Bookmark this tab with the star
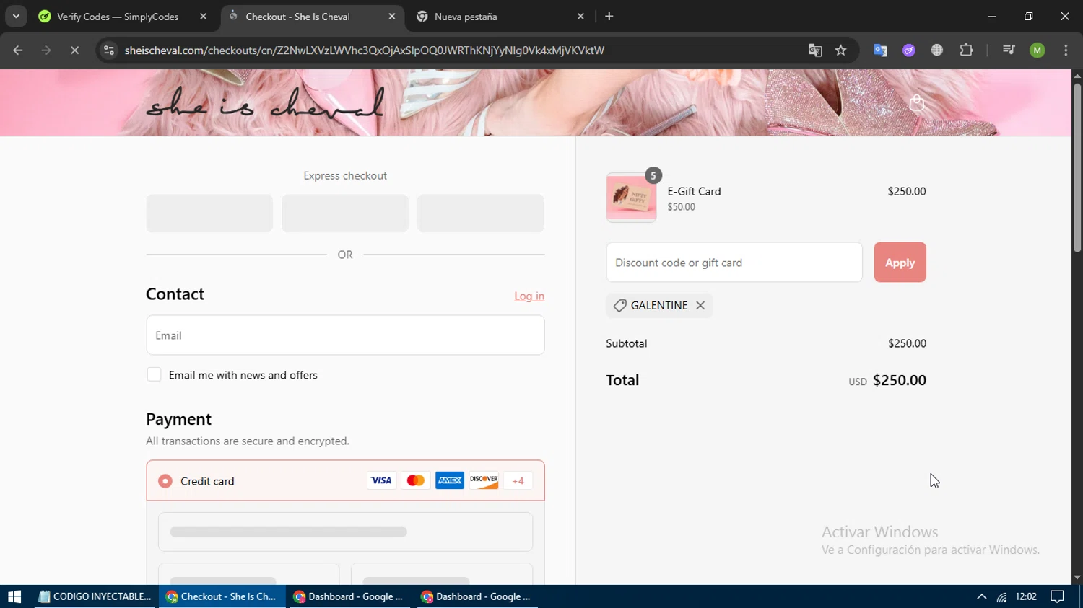The image size is (1083, 608). [x=841, y=50]
